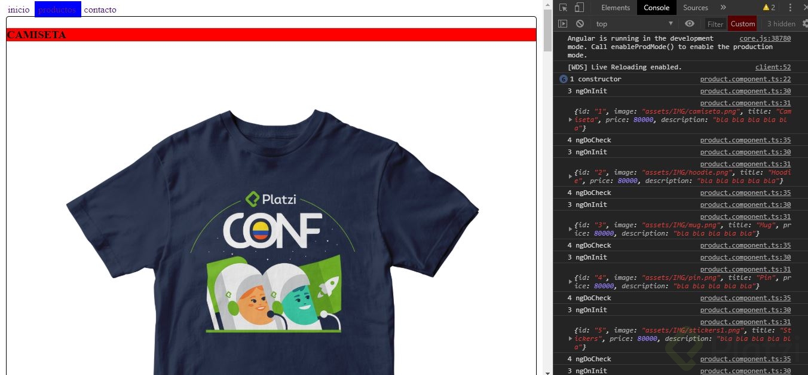This screenshot has width=808, height=375.
Task: Open console settings gear icon
Action: pyautogui.click(x=805, y=24)
